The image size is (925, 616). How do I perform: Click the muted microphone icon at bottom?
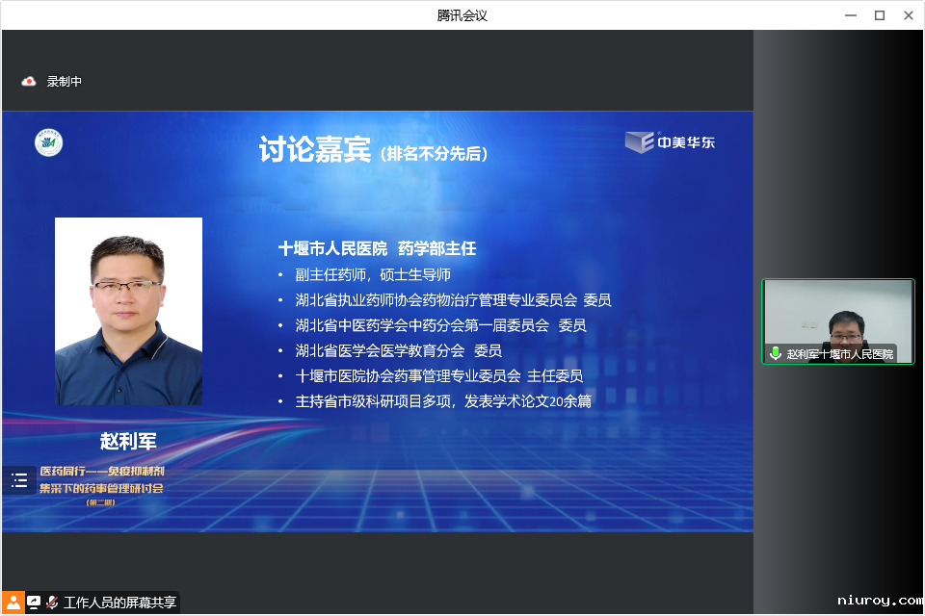tap(52, 603)
